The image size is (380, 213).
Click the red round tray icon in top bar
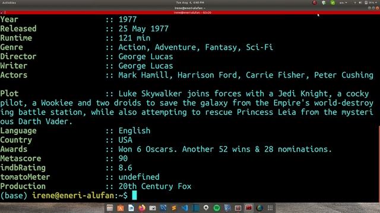click(x=315, y=2)
